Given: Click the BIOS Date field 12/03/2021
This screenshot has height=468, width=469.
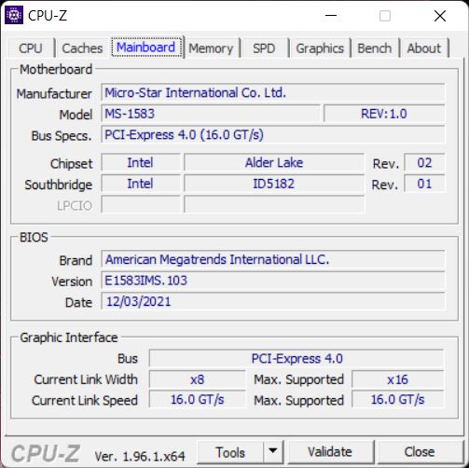Looking at the screenshot, I should pyautogui.click(x=273, y=301).
